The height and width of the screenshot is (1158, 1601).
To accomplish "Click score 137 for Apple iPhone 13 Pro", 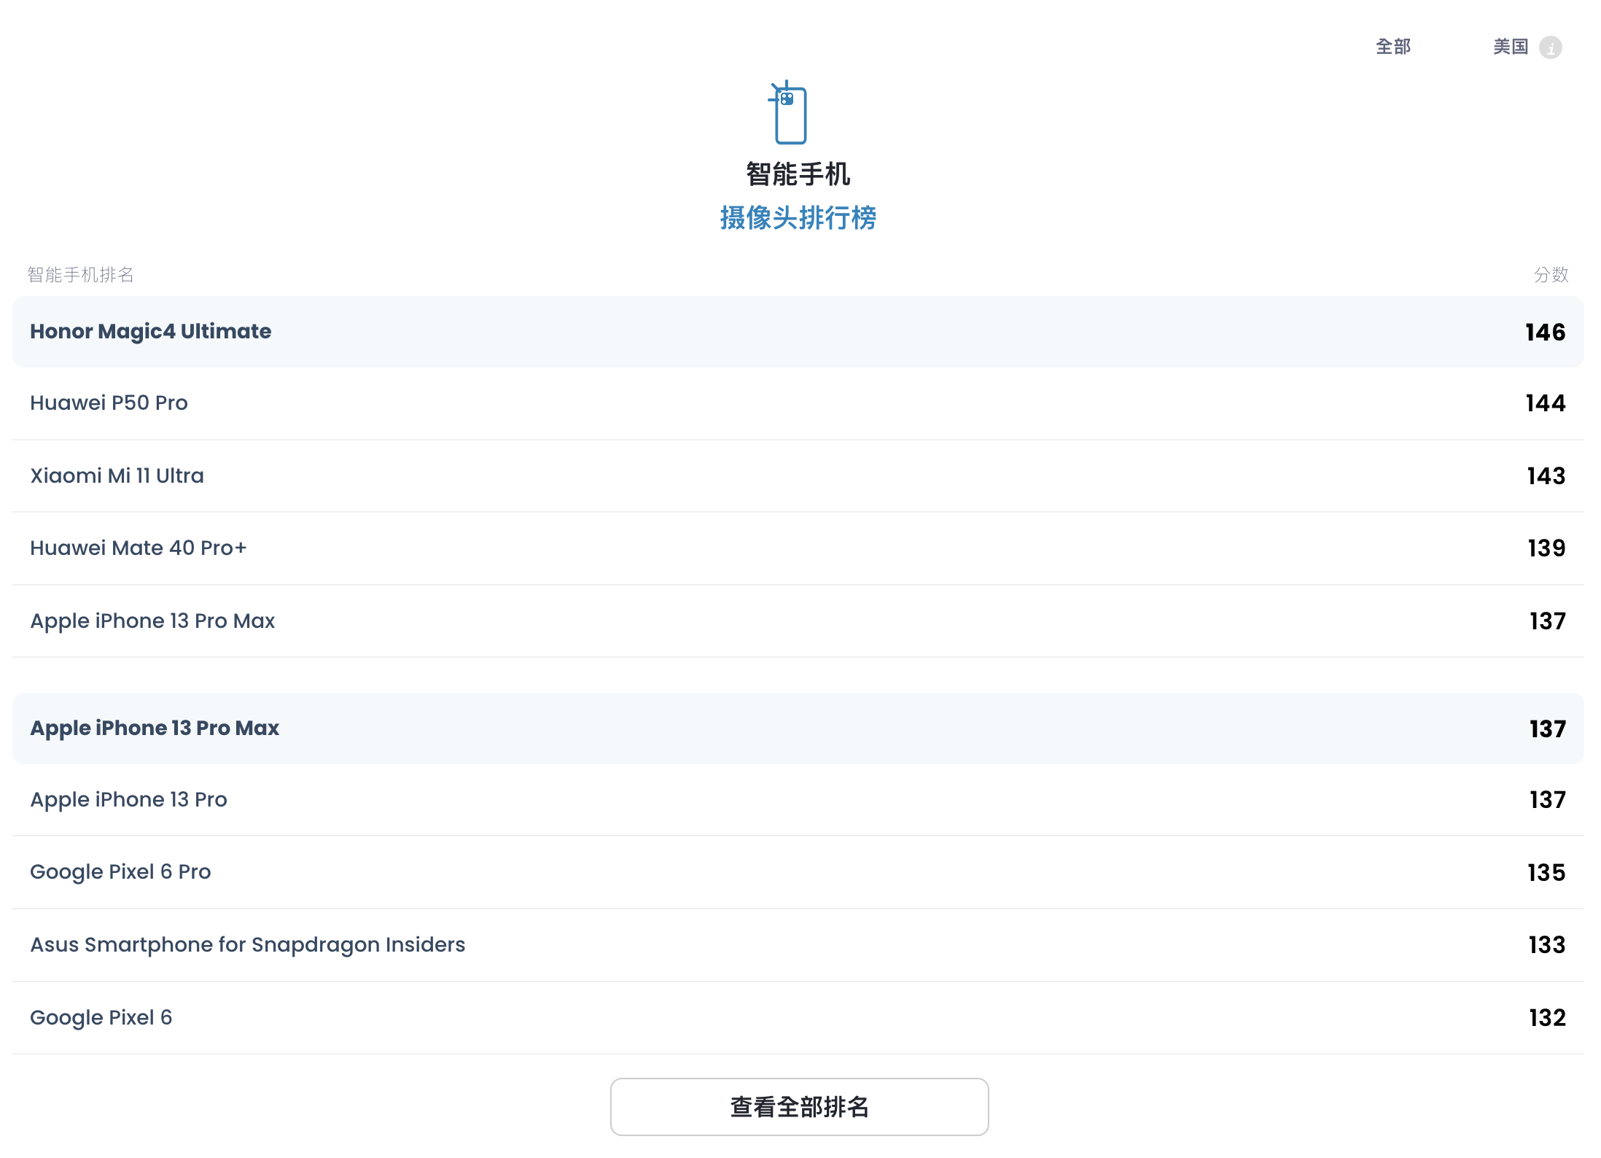I will coord(1547,800).
